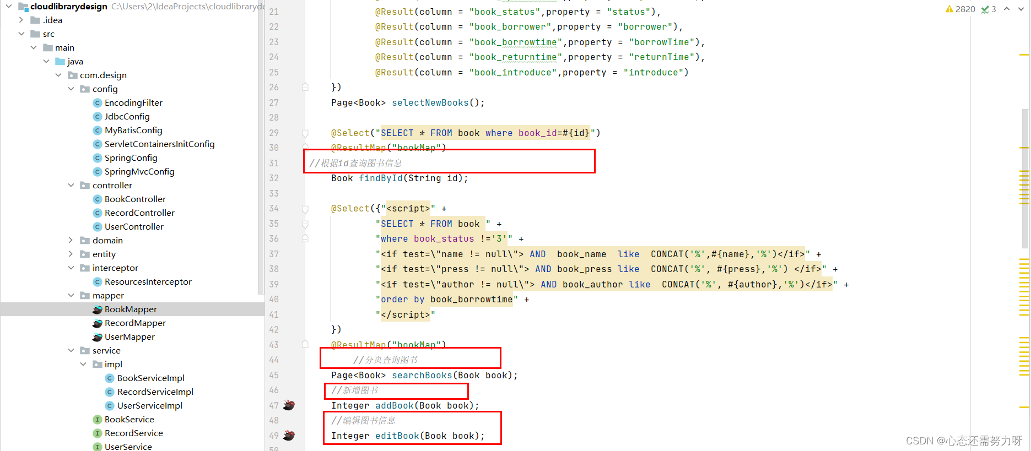Toggle code fold marker at line 34
Viewport: 1031px width, 451px height.
305,209
